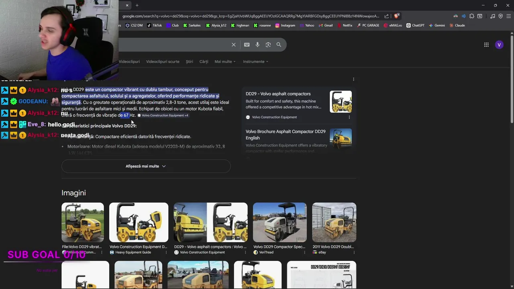Switch to Videoclipuri scurte search tab
This screenshot has width=514, height=289.
pyautogui.click(x=163, y=61)
